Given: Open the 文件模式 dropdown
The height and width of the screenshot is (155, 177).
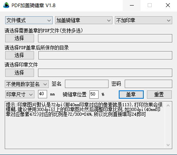Looking at the screenshot, I should tap(29, 20).
